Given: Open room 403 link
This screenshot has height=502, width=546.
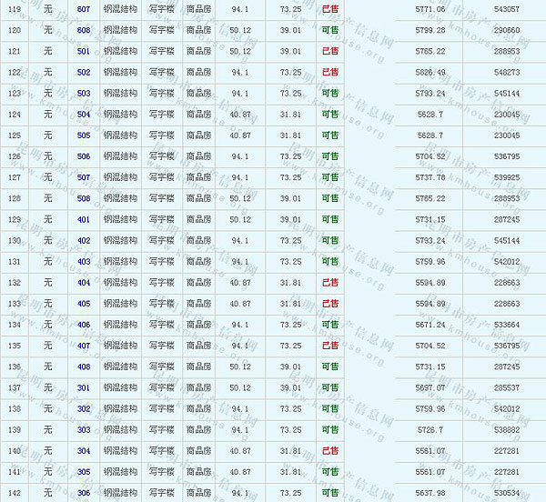Looking at the screenshot, I should coord(84,262).
